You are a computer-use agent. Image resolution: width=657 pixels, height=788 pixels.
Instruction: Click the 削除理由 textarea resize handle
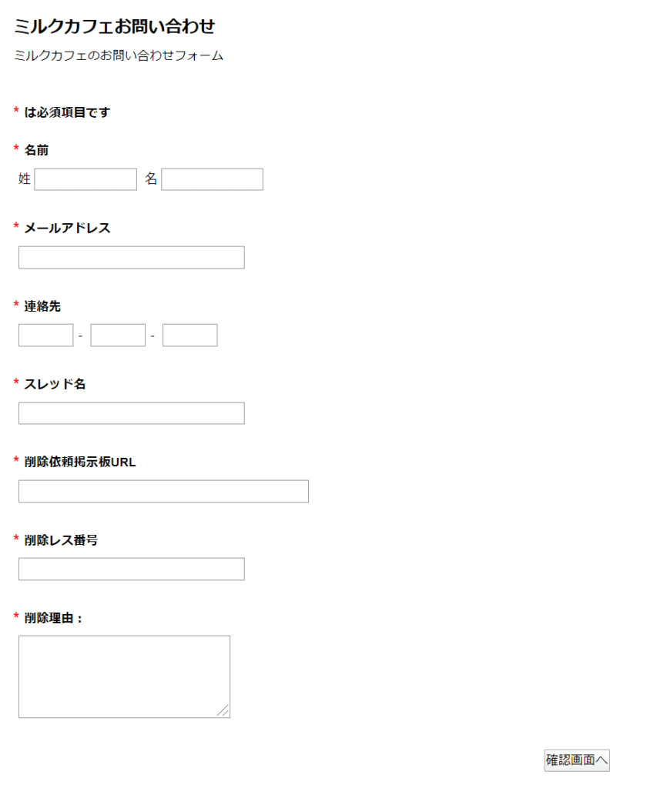pos(223,711)
